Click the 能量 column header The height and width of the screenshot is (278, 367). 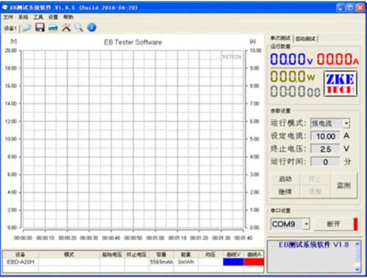pos(186,255)
